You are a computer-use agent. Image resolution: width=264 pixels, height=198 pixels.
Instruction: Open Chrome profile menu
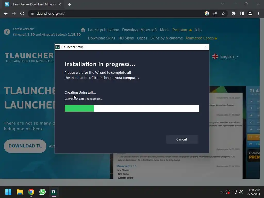250,13
